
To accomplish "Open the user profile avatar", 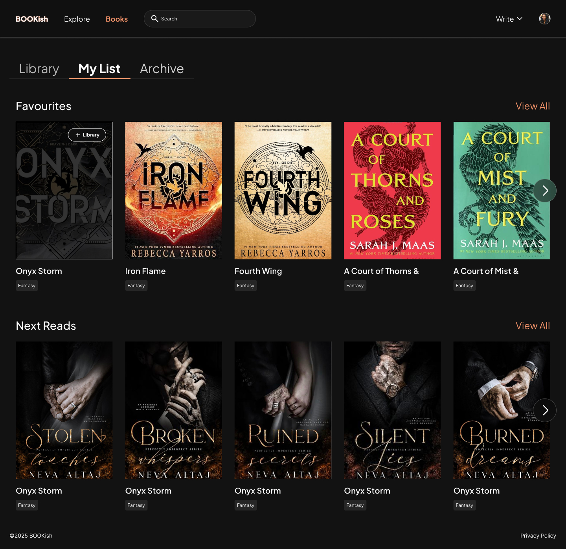I will (544, 18).
